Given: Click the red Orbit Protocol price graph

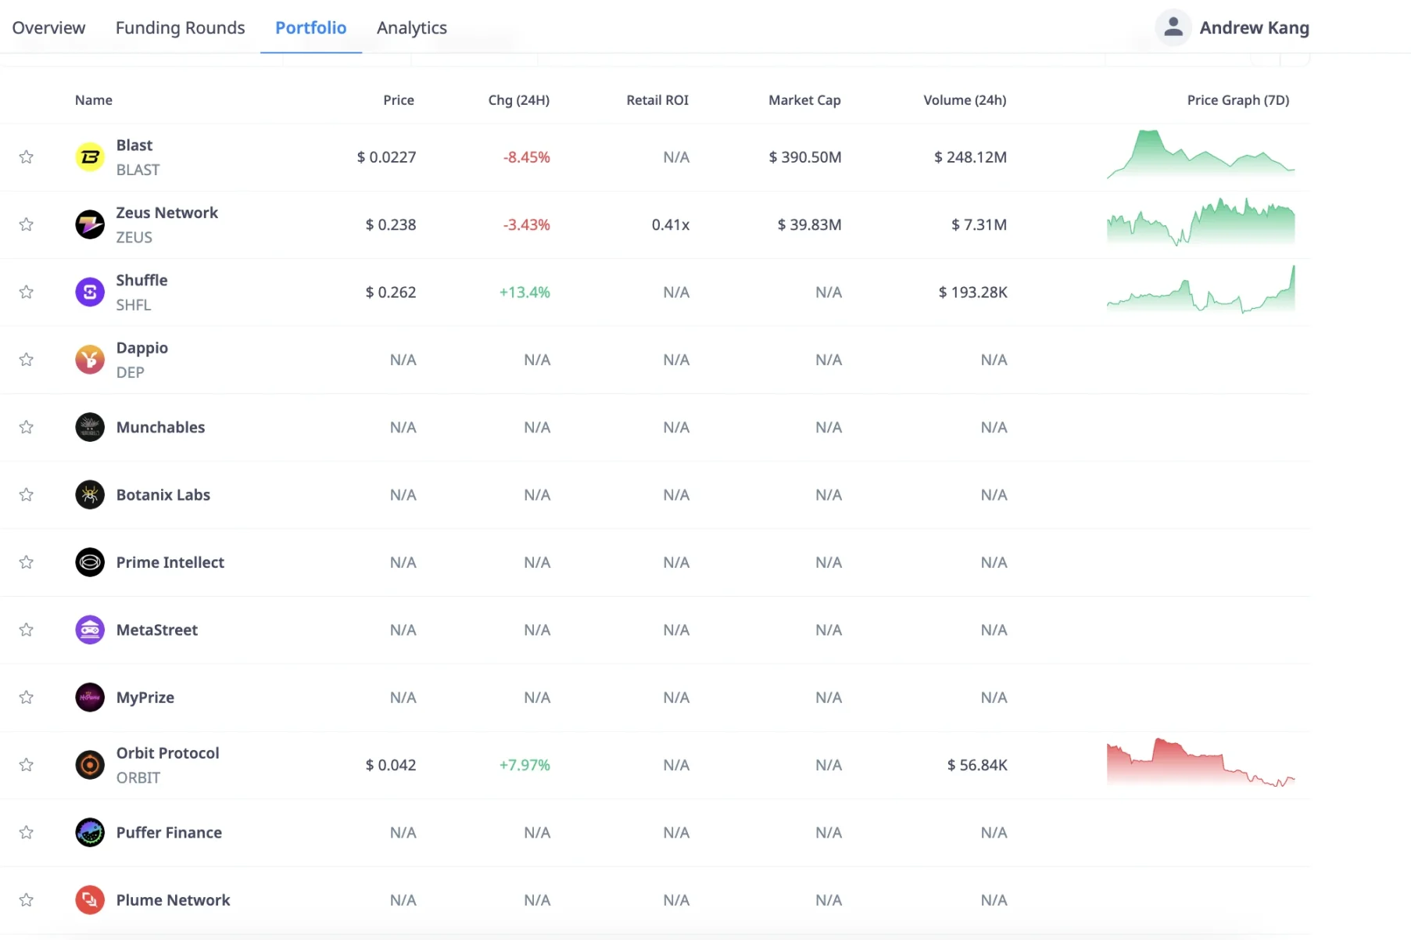Looking at the screenshot, I should click(x=1200, y=764).
